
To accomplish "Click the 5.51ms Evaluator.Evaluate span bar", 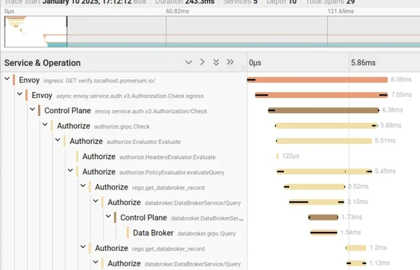I will [x=324, y=141].
